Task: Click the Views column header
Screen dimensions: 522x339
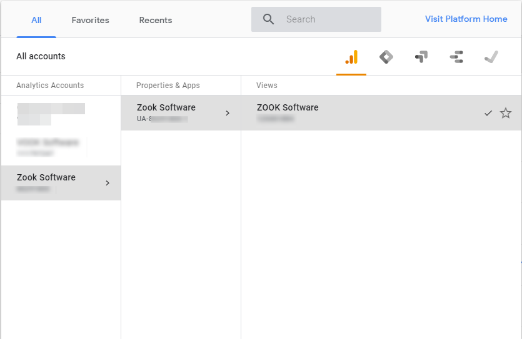Action: pyautogui.click(x=267, y=86)
